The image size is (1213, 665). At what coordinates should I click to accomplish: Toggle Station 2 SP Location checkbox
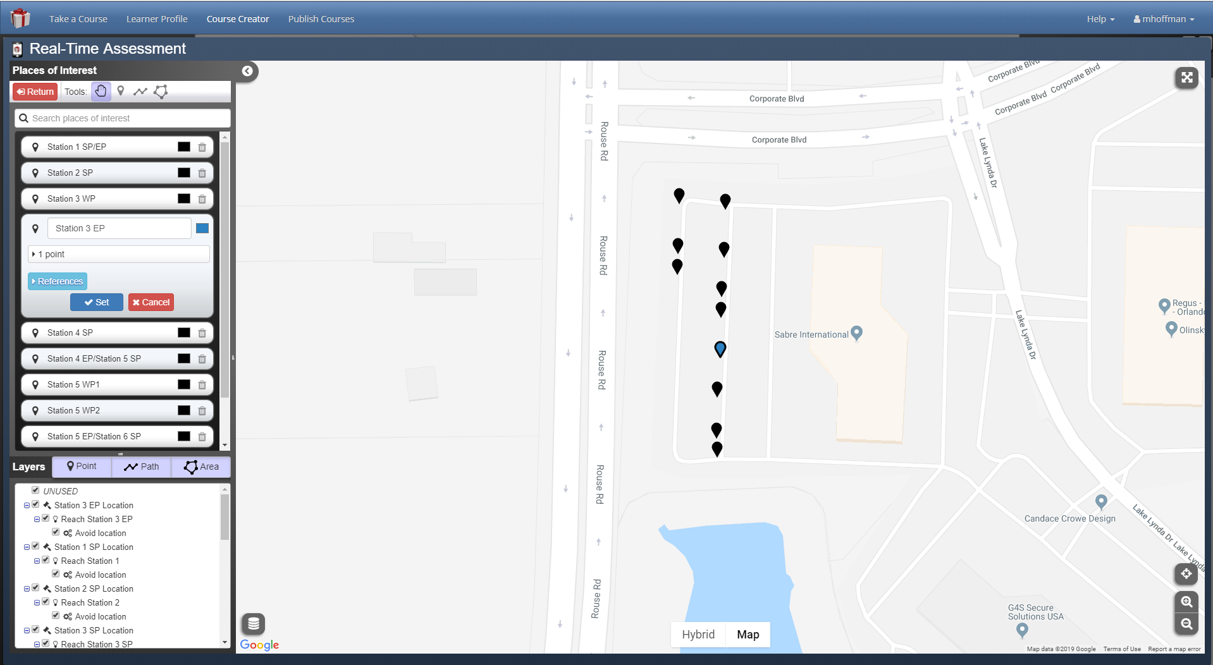(x=36, y=588)
